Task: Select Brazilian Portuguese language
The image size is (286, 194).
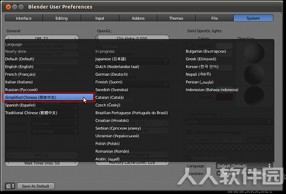Action: pyautogui.click(x=132, y=113)
